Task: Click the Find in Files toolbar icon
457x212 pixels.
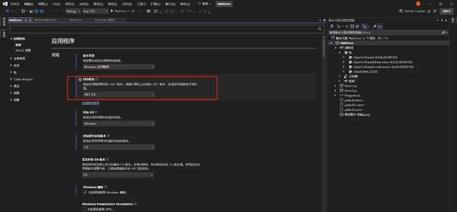Action: click(x=149, y=11)
